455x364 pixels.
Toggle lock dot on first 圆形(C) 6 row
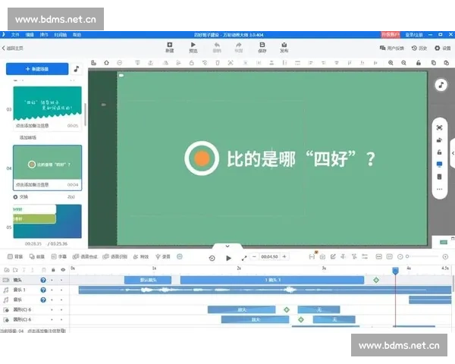(x=52, y=309)
